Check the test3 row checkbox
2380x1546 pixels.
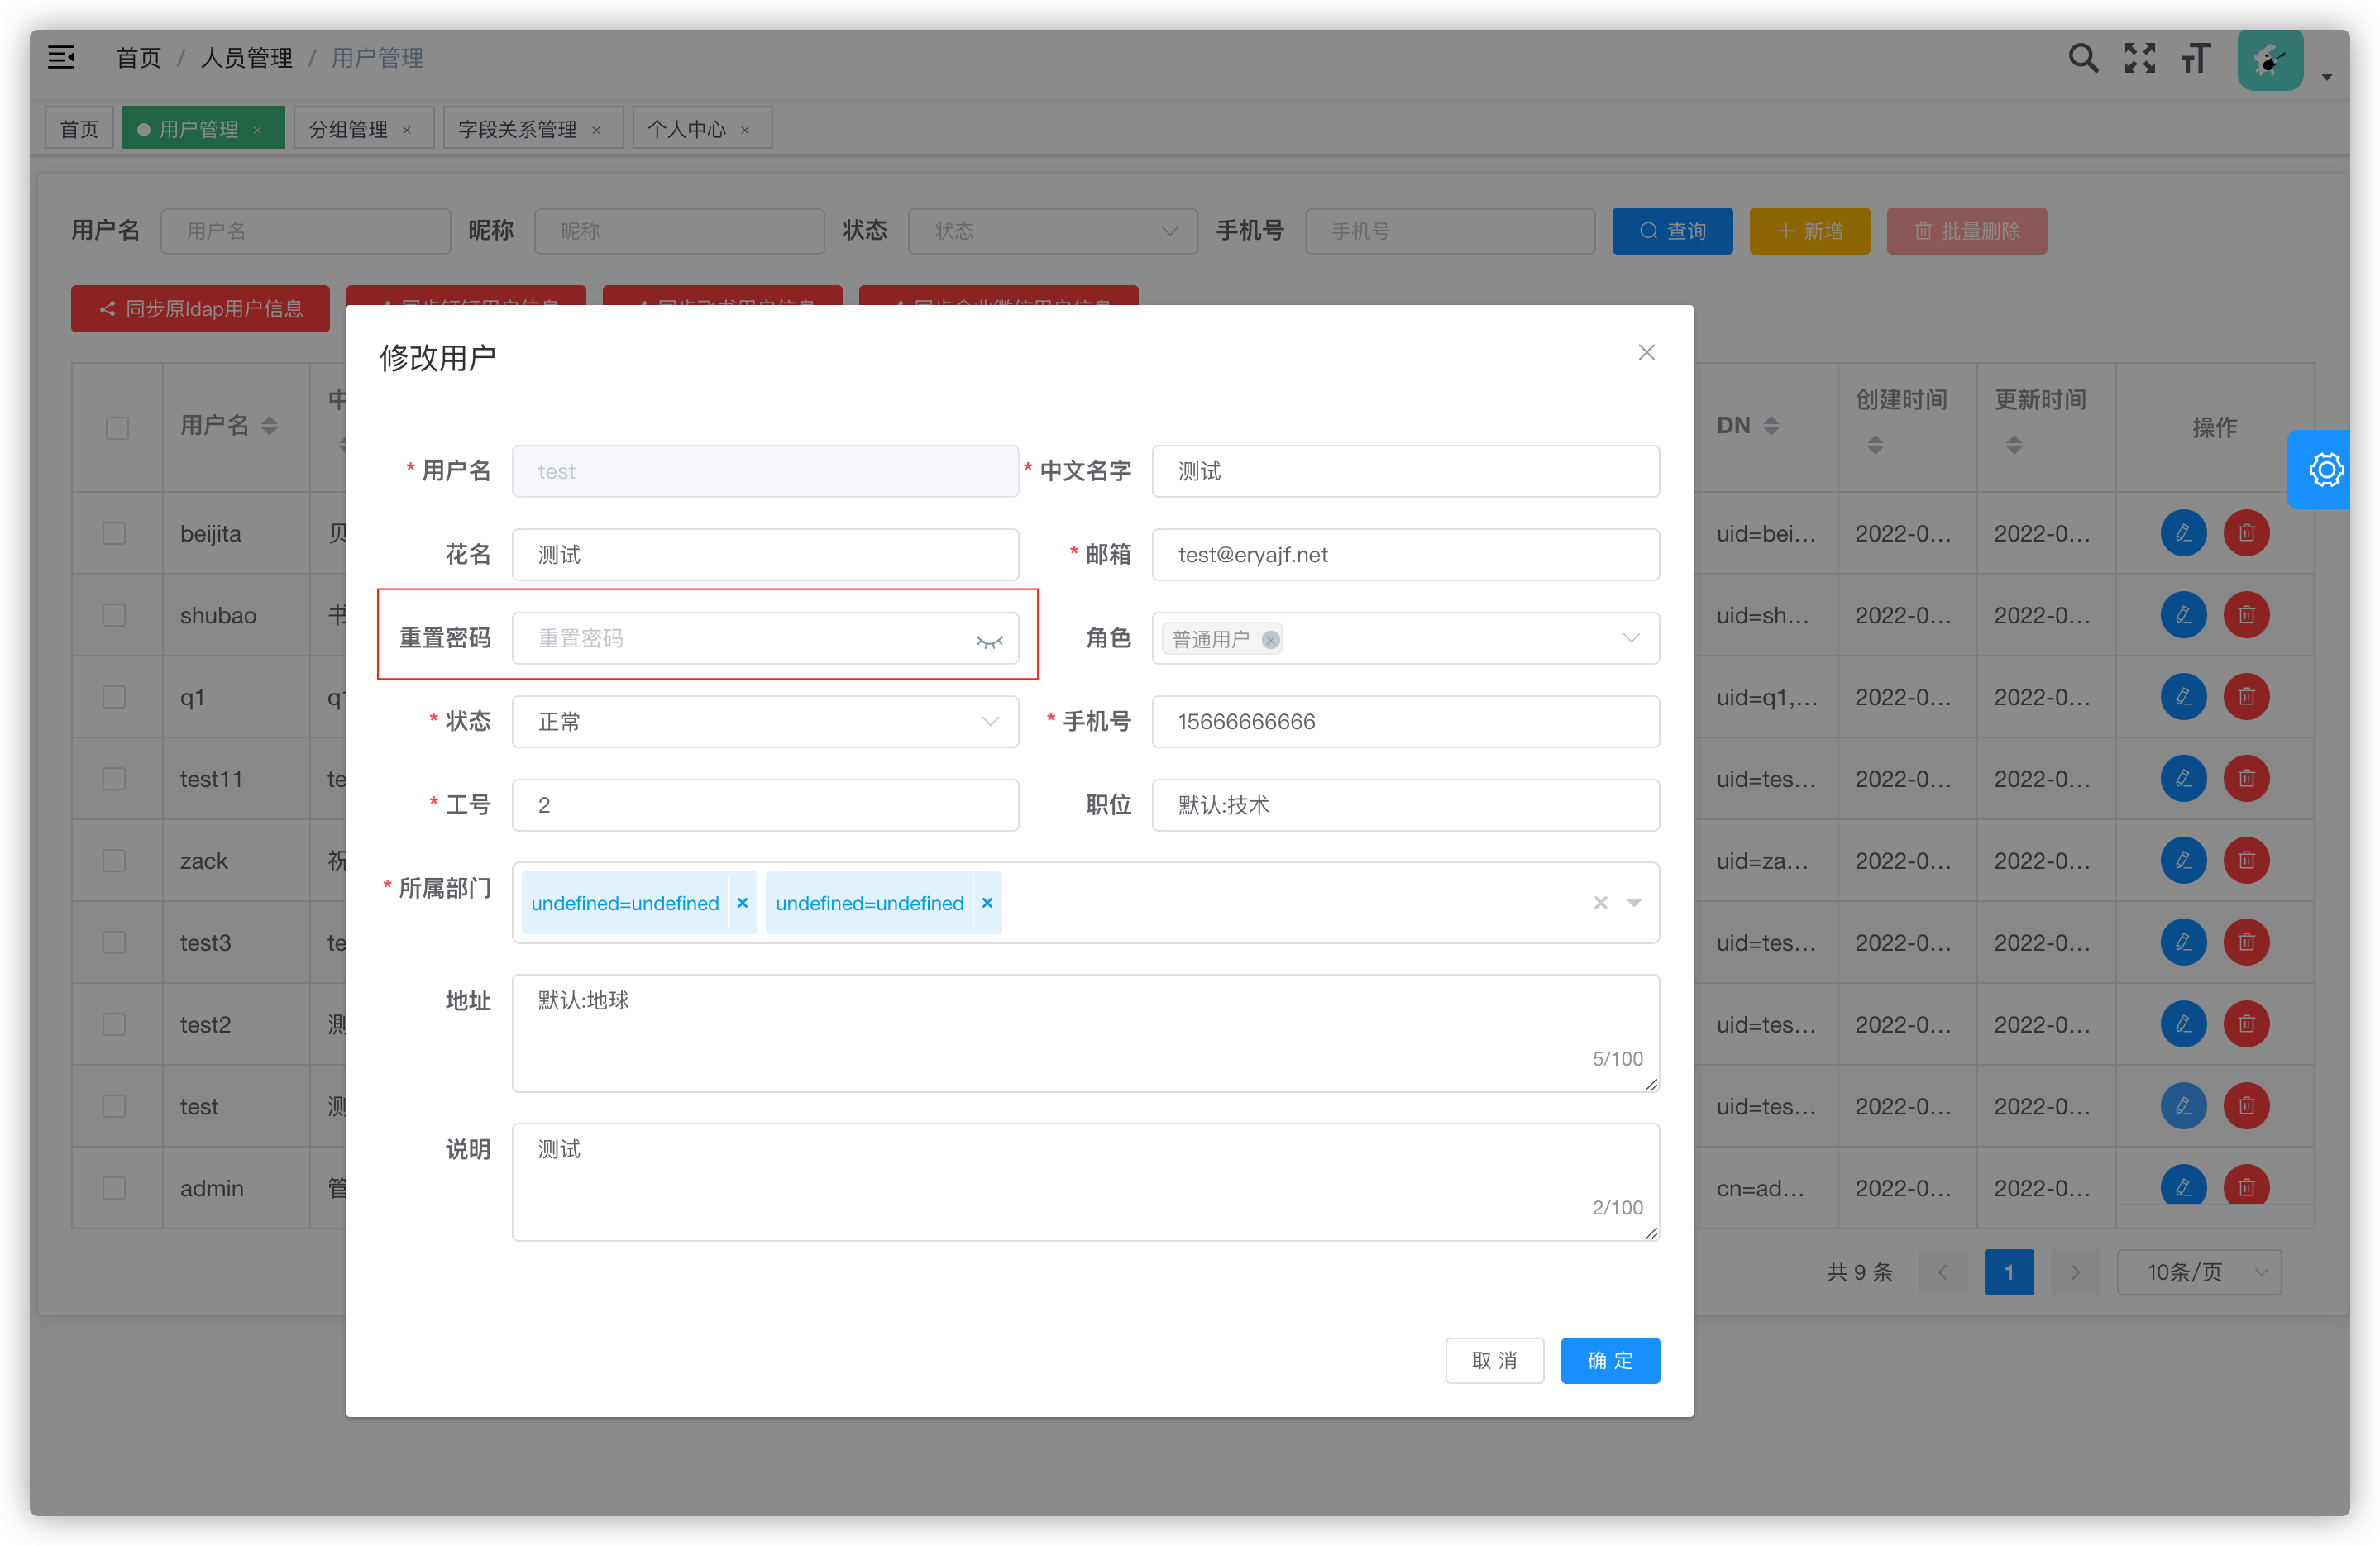point(114,942)
